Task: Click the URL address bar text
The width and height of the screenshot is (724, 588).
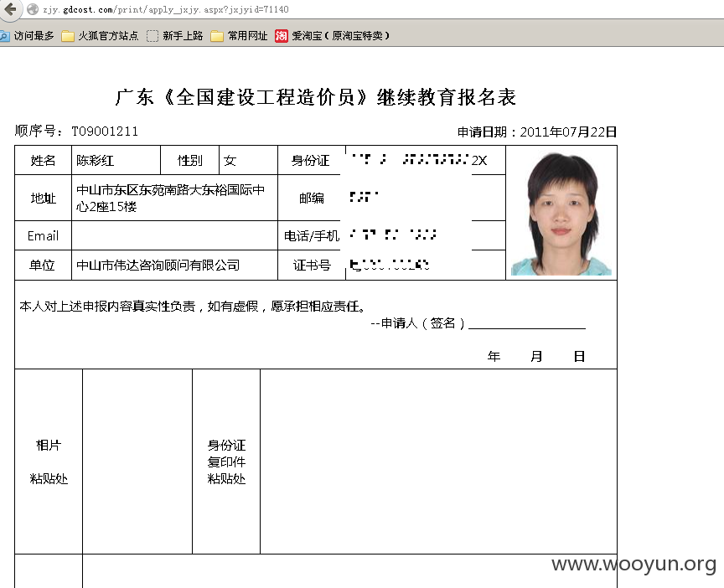Action: 166,9
